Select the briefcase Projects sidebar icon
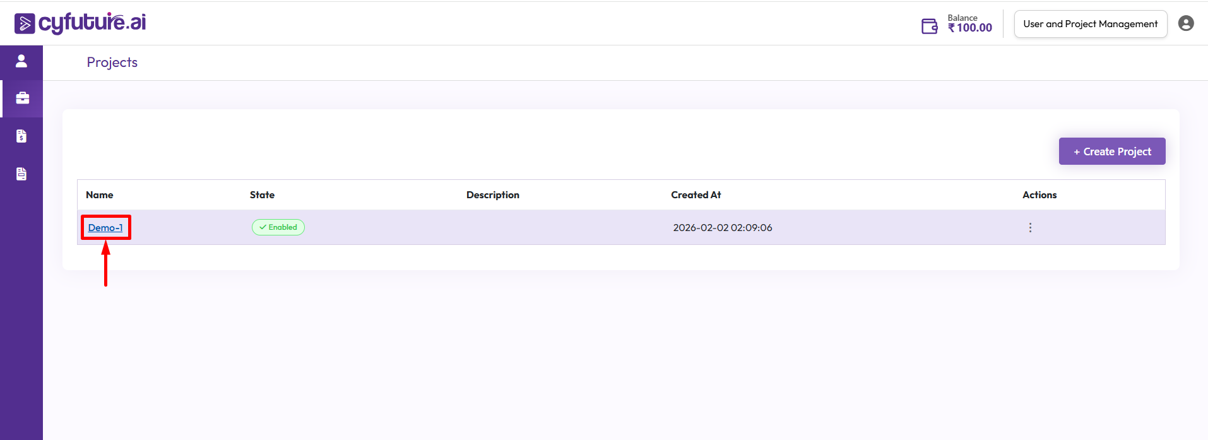Viewport: 1208px width, 440px height. [x=22, y=98]
